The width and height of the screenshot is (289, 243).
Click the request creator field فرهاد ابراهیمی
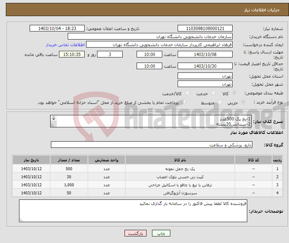159,45
